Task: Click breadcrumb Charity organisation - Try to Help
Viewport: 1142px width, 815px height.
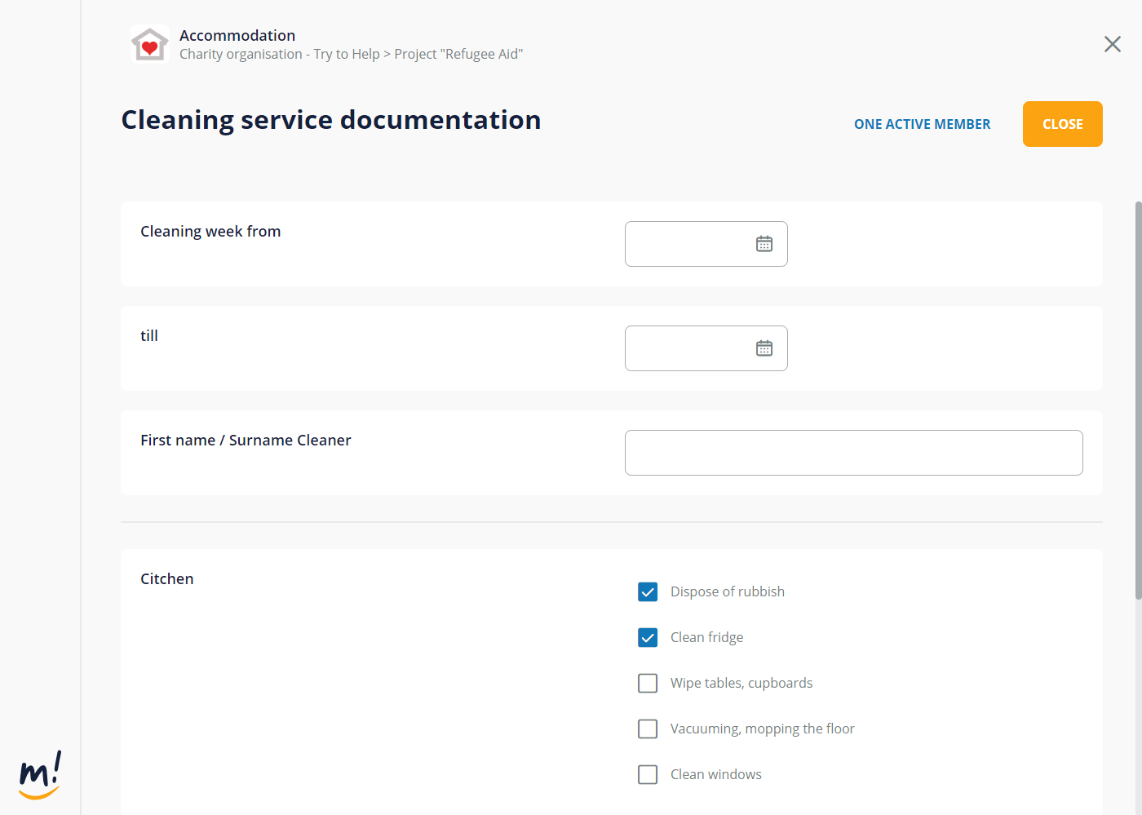Action: pyautogui.click(x=280, y=54)
